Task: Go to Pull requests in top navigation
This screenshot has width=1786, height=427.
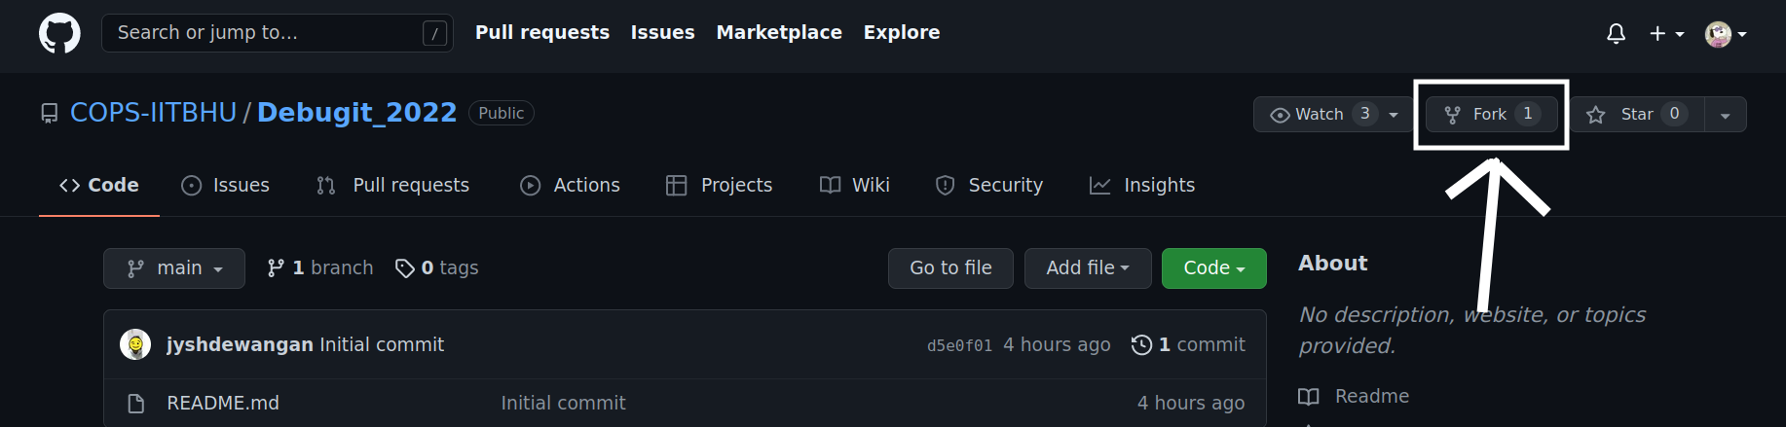Action: (542, 32)
